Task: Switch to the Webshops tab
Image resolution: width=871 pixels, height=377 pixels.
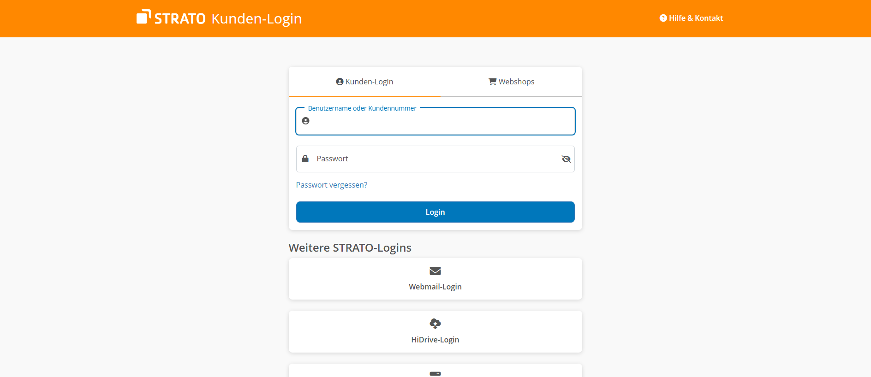Action: coord(511,82)
